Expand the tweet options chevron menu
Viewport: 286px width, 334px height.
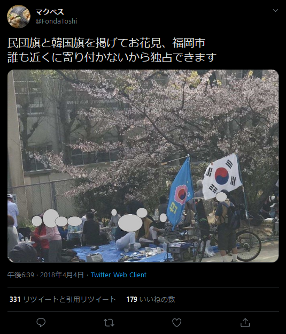(275, 11)
